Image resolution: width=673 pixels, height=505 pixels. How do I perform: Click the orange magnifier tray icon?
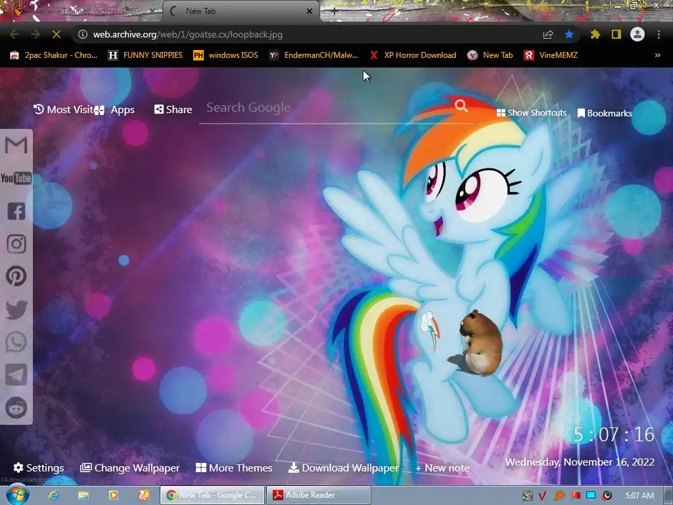pyautogui.click(x=559, y=496)
